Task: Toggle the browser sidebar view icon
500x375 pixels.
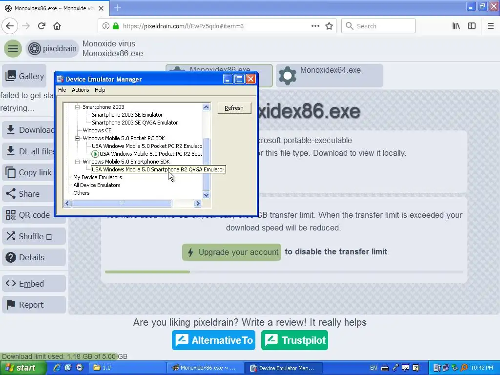Action: click(x=472, y=26)
